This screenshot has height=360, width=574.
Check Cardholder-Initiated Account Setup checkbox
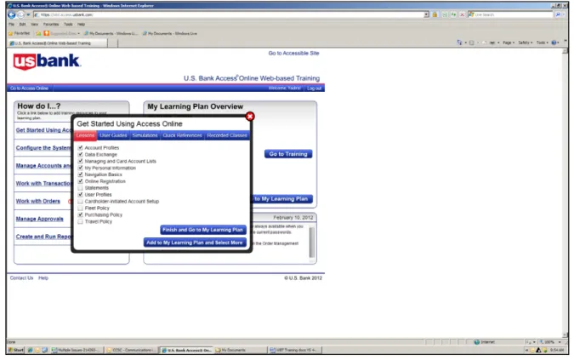click(x=81, y=201)
